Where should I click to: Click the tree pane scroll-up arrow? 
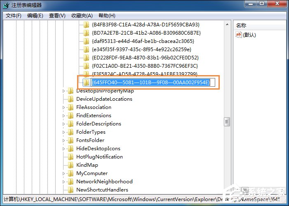pos(227,24)
